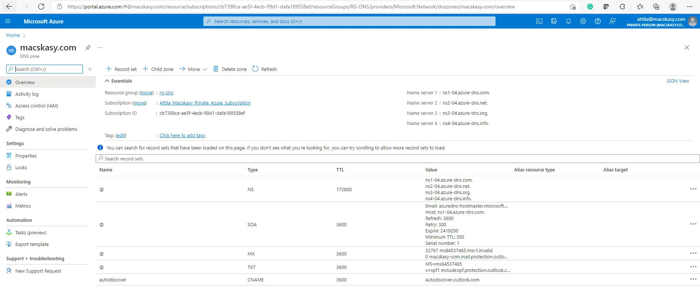
Task: Close the macskasy.com DNS zone blade
Action: (x=687, y=48)
